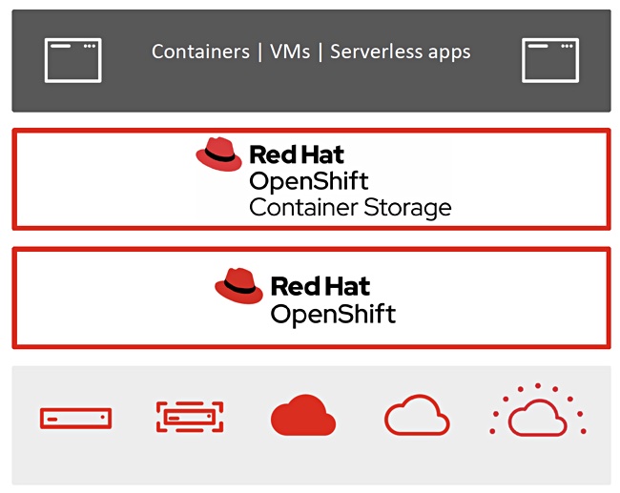Click the title bar line in left window icon
This screenshot has height=493, width=620.
(60, 46)
